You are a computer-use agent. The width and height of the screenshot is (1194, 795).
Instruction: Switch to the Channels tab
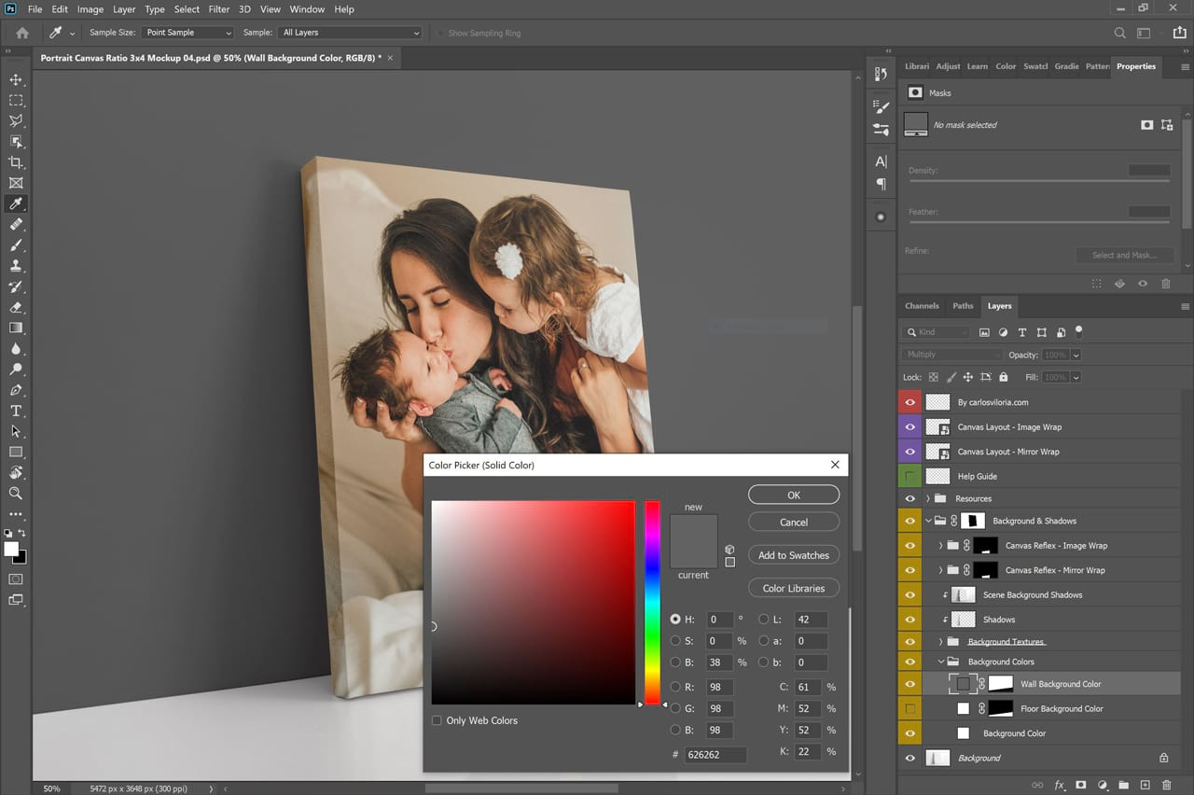click(922, 305)
